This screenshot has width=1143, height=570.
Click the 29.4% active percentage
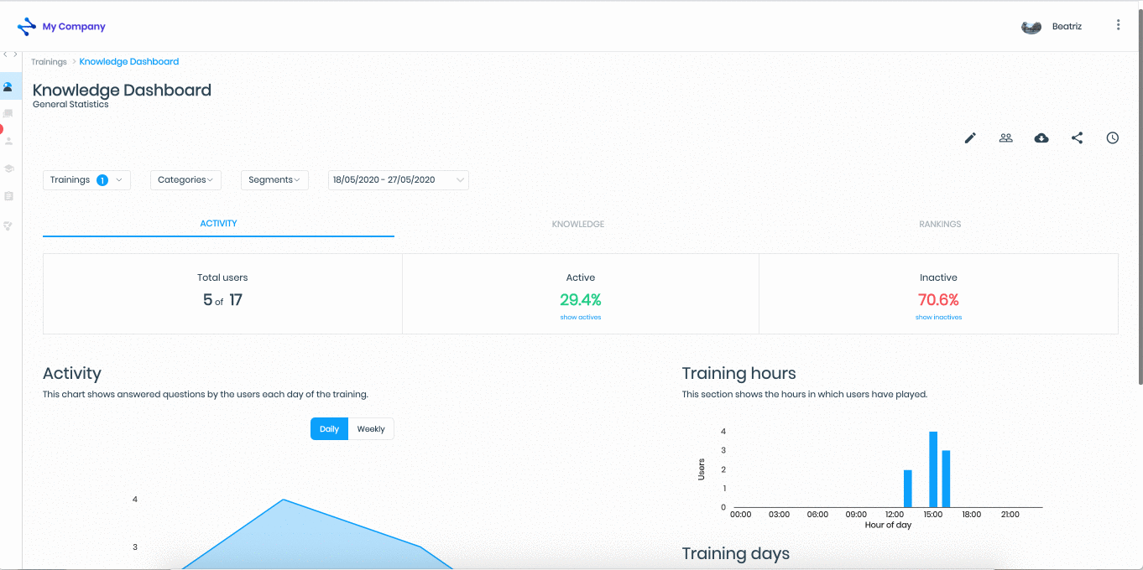pos(581,300)
